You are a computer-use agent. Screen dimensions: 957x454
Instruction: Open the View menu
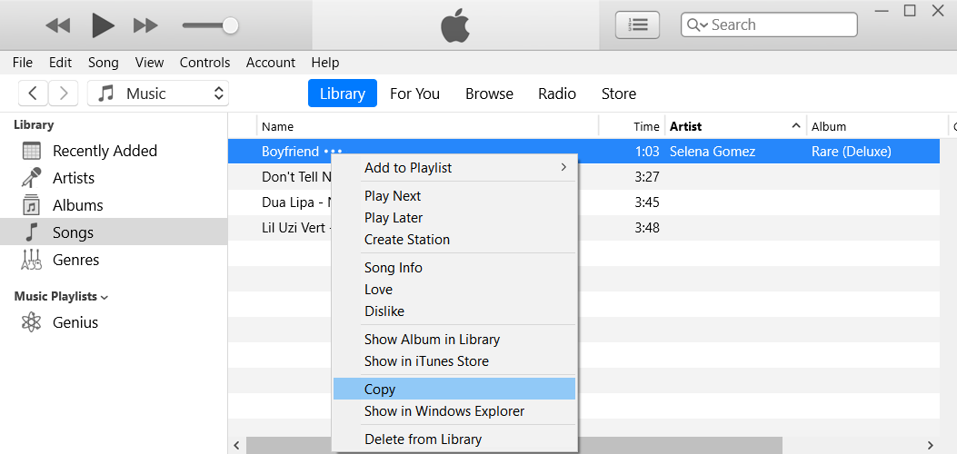[x=150, y=62]
